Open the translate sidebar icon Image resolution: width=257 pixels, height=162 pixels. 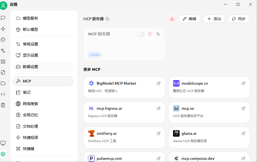[x=3, y=51]
